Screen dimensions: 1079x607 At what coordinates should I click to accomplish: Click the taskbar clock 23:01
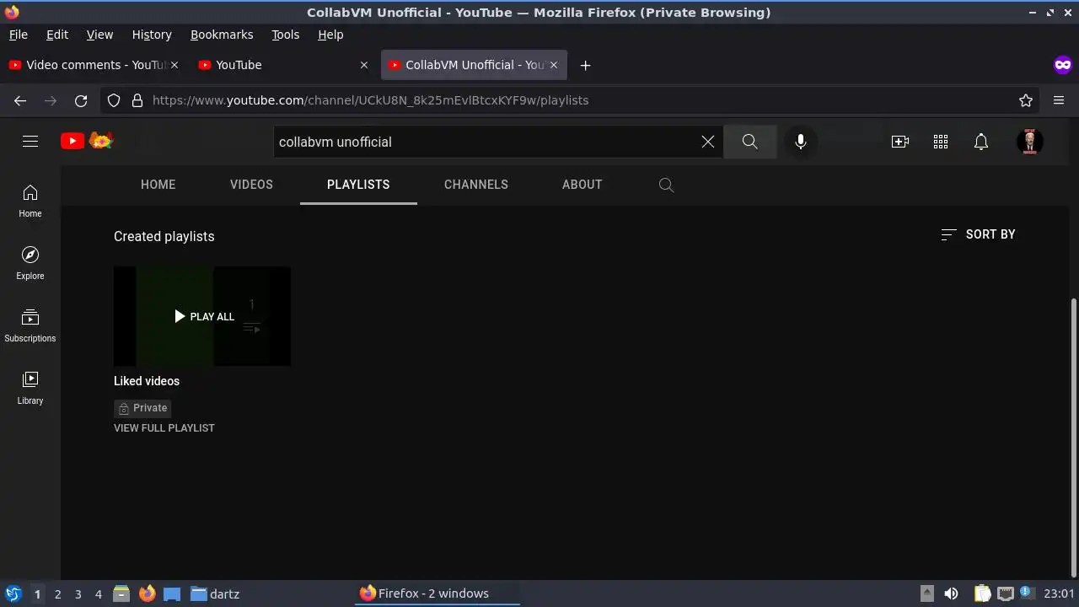pos(1060,594)
